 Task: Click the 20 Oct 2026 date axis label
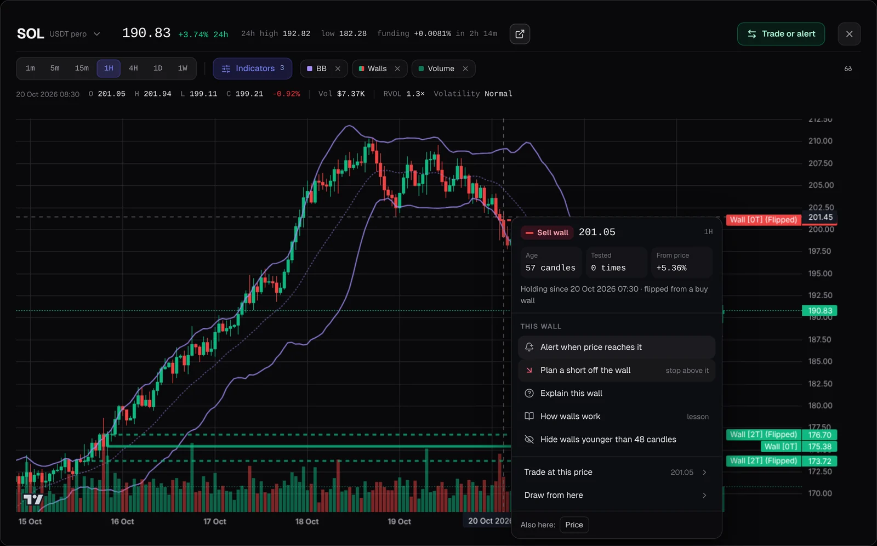pos(488,521)
